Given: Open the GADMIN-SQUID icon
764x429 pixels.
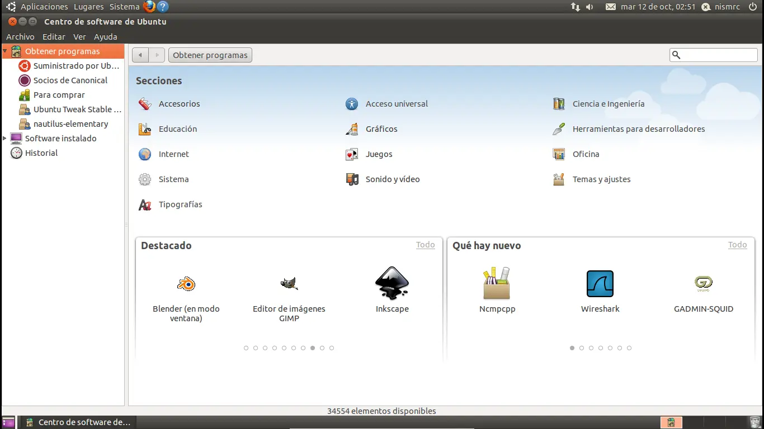Looking at the screenshot, I should (703, 284).
